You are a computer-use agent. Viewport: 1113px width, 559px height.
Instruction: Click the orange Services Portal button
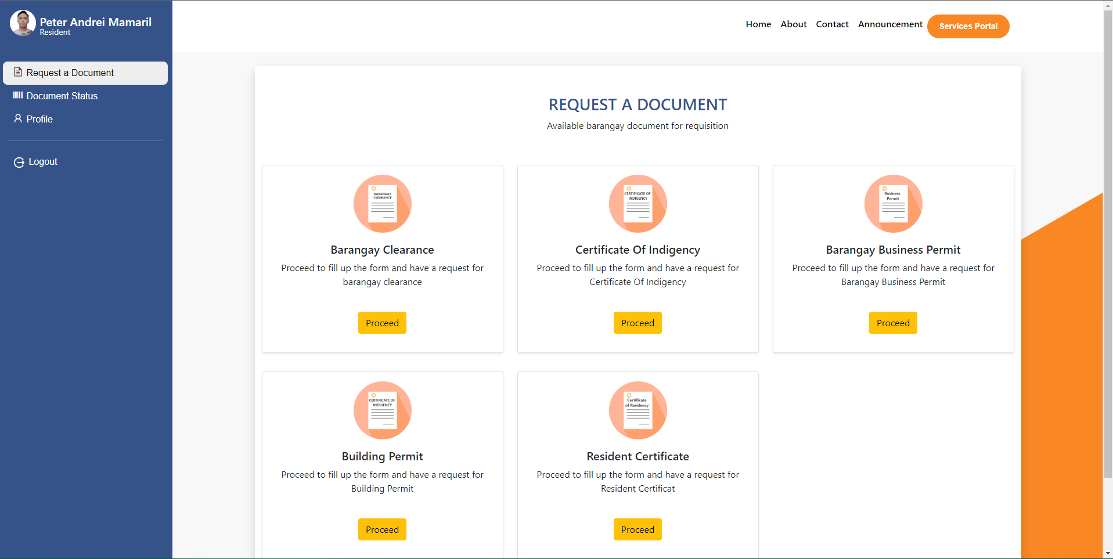tap(968, 26)
